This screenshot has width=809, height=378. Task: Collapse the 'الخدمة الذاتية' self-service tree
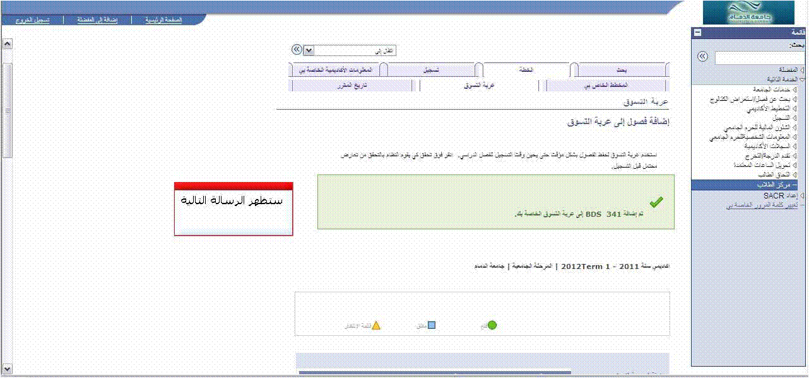tap(801, 79)
